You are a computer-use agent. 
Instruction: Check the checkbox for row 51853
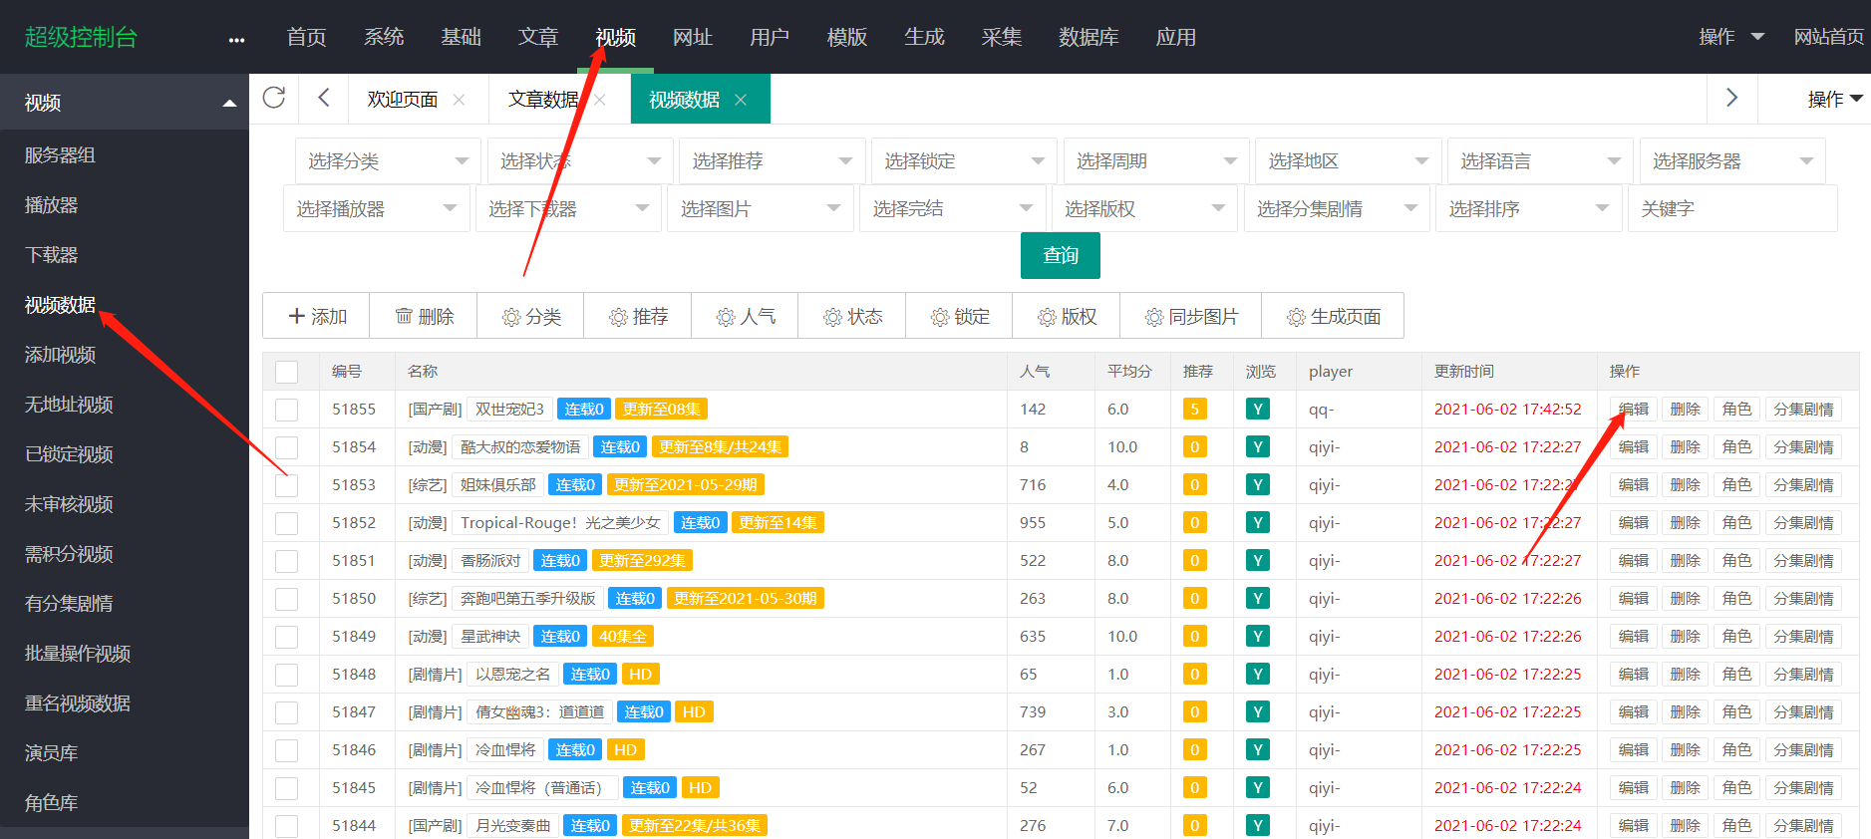(x=287, y=485)
